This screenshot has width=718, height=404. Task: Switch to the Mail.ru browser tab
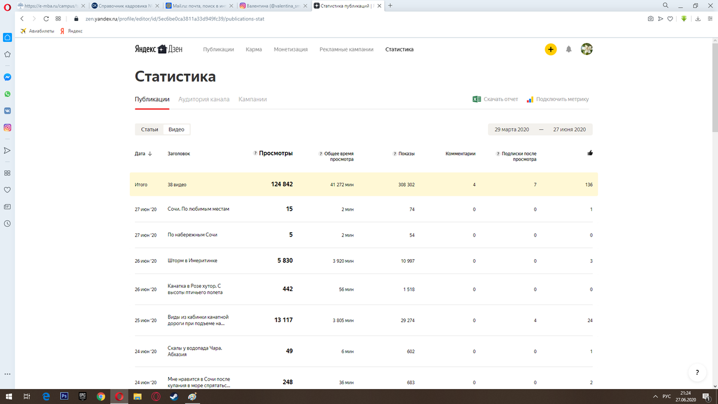point(199,5)
